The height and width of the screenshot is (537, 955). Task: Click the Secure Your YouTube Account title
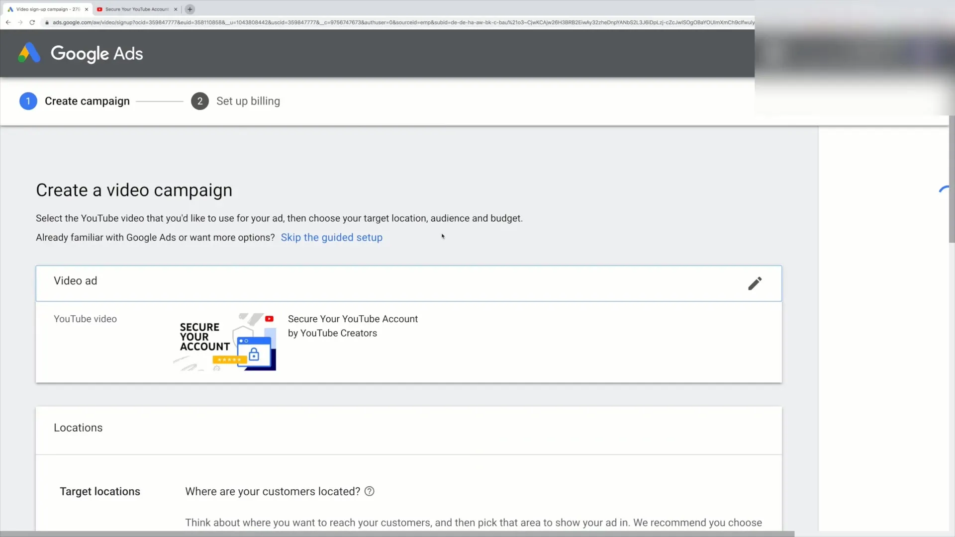(353, 319)
